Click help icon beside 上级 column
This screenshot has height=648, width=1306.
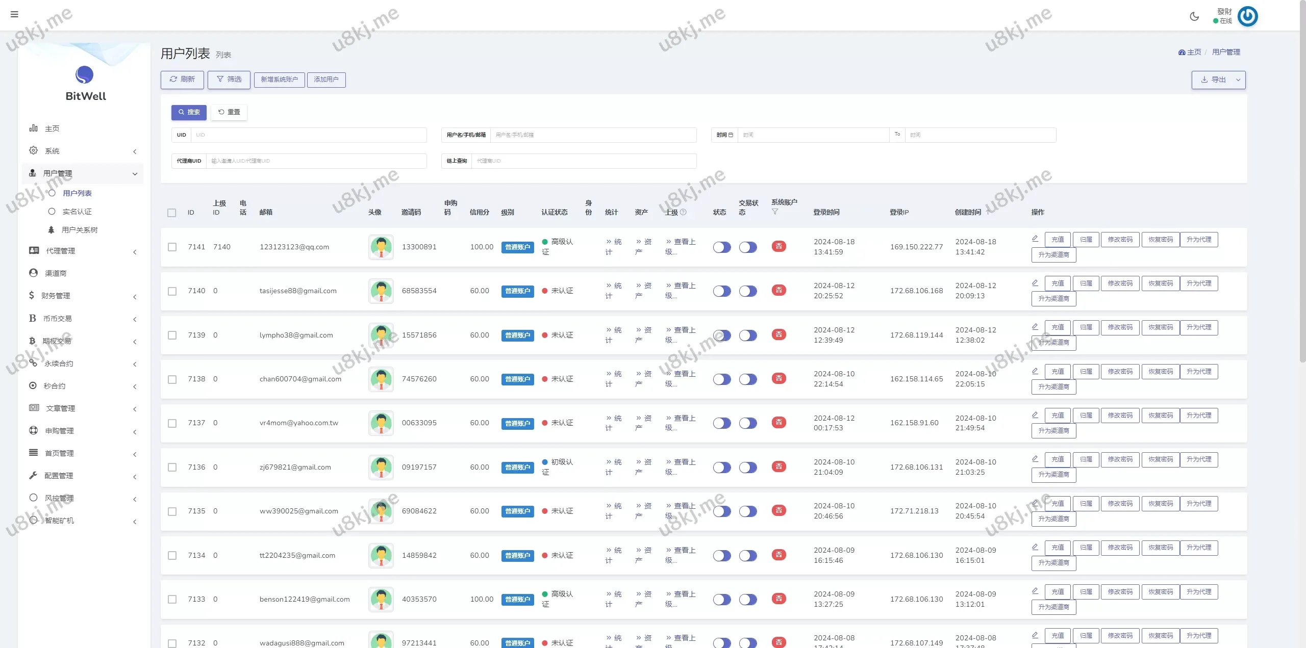point(683,212)
